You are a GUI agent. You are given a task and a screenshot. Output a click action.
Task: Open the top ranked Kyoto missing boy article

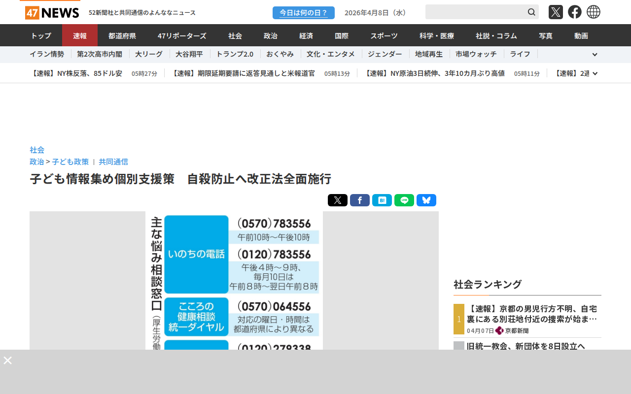tap(532, 314)
